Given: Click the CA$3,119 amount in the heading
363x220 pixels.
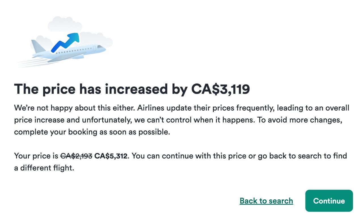Looking at the screenshot, I should pos(220,89).
